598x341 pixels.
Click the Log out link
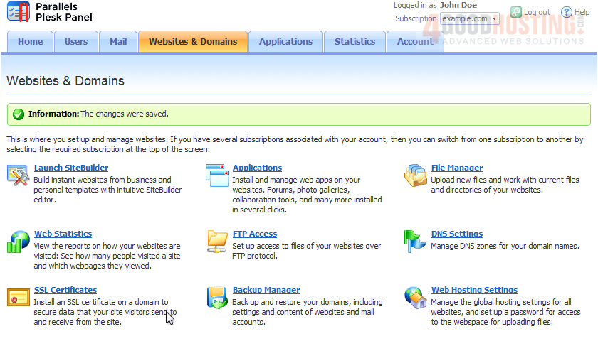tap(536, 12)
